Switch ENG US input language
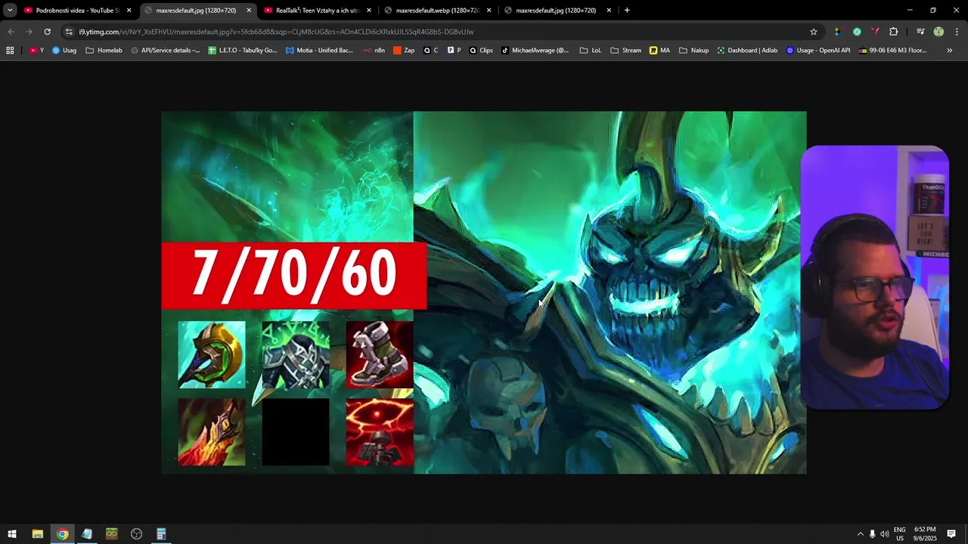The height and width of the screenshot is (544, 968). [900, 534]
